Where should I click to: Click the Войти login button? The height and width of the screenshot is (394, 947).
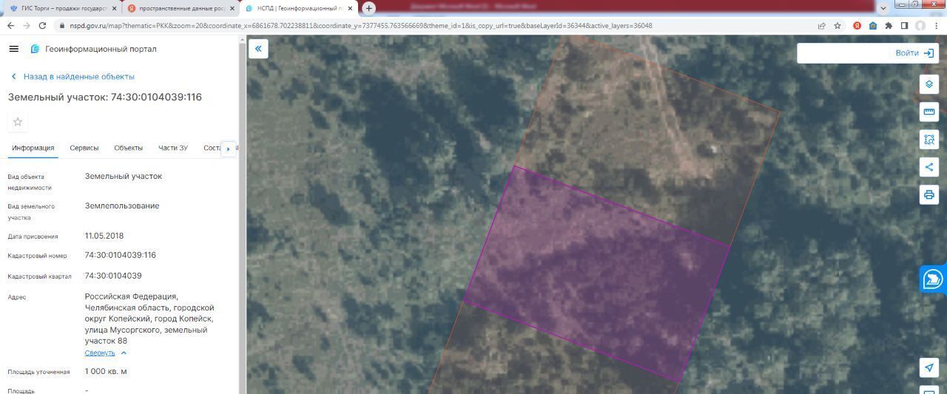pyautogui.click(x=914, y=52)
